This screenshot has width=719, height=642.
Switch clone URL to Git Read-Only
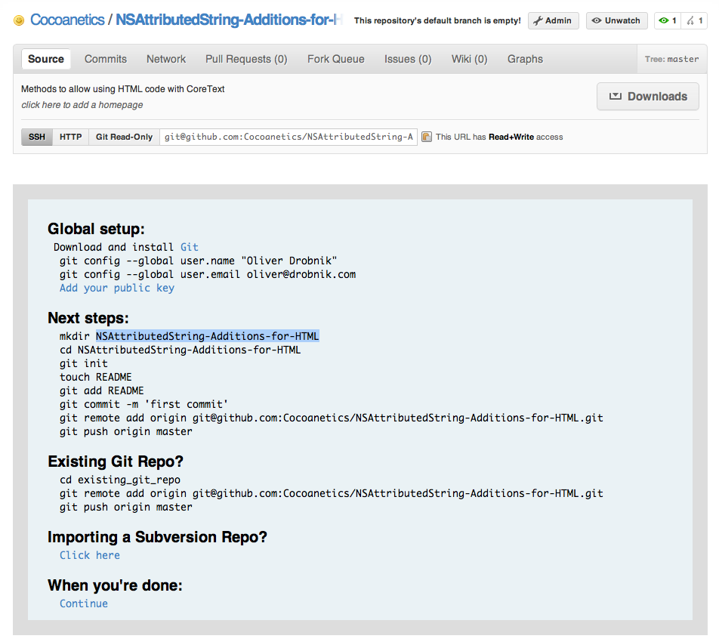point(124,137)
